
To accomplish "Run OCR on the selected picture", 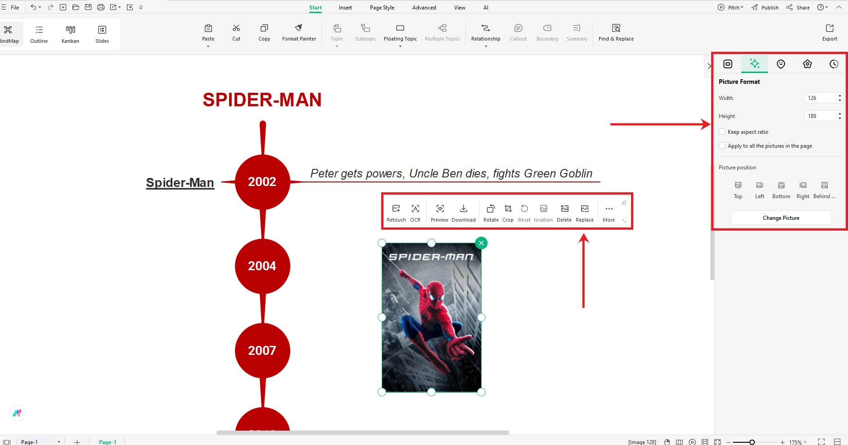I will click(415, 213).
